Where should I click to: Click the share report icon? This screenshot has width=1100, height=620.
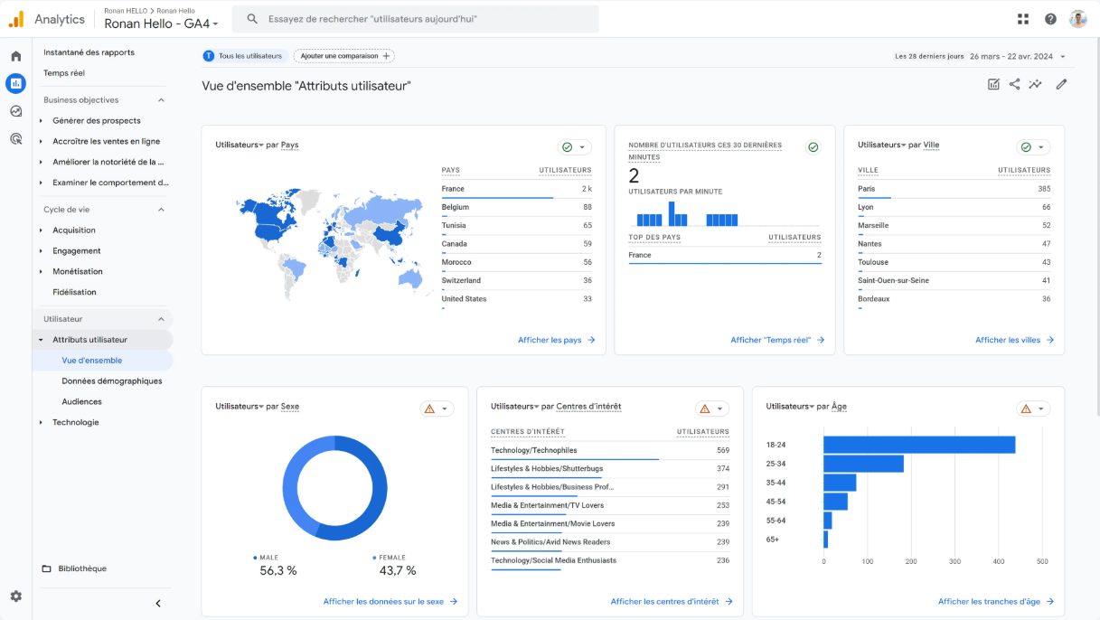pos(1014,84)
